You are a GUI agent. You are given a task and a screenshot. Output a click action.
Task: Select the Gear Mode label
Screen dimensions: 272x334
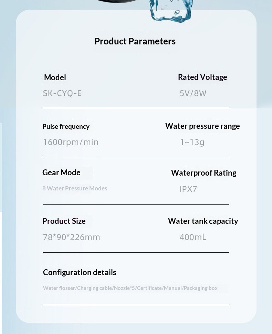(x=61, y=173)
